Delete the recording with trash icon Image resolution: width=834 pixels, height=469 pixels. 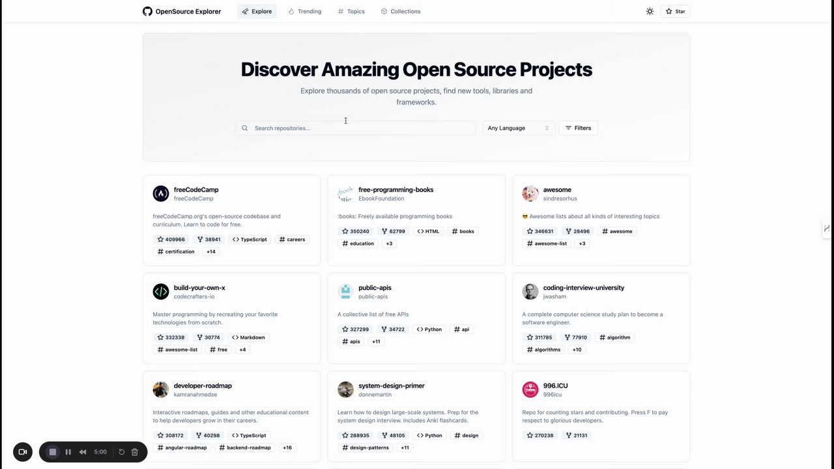[x=135, y=452]
